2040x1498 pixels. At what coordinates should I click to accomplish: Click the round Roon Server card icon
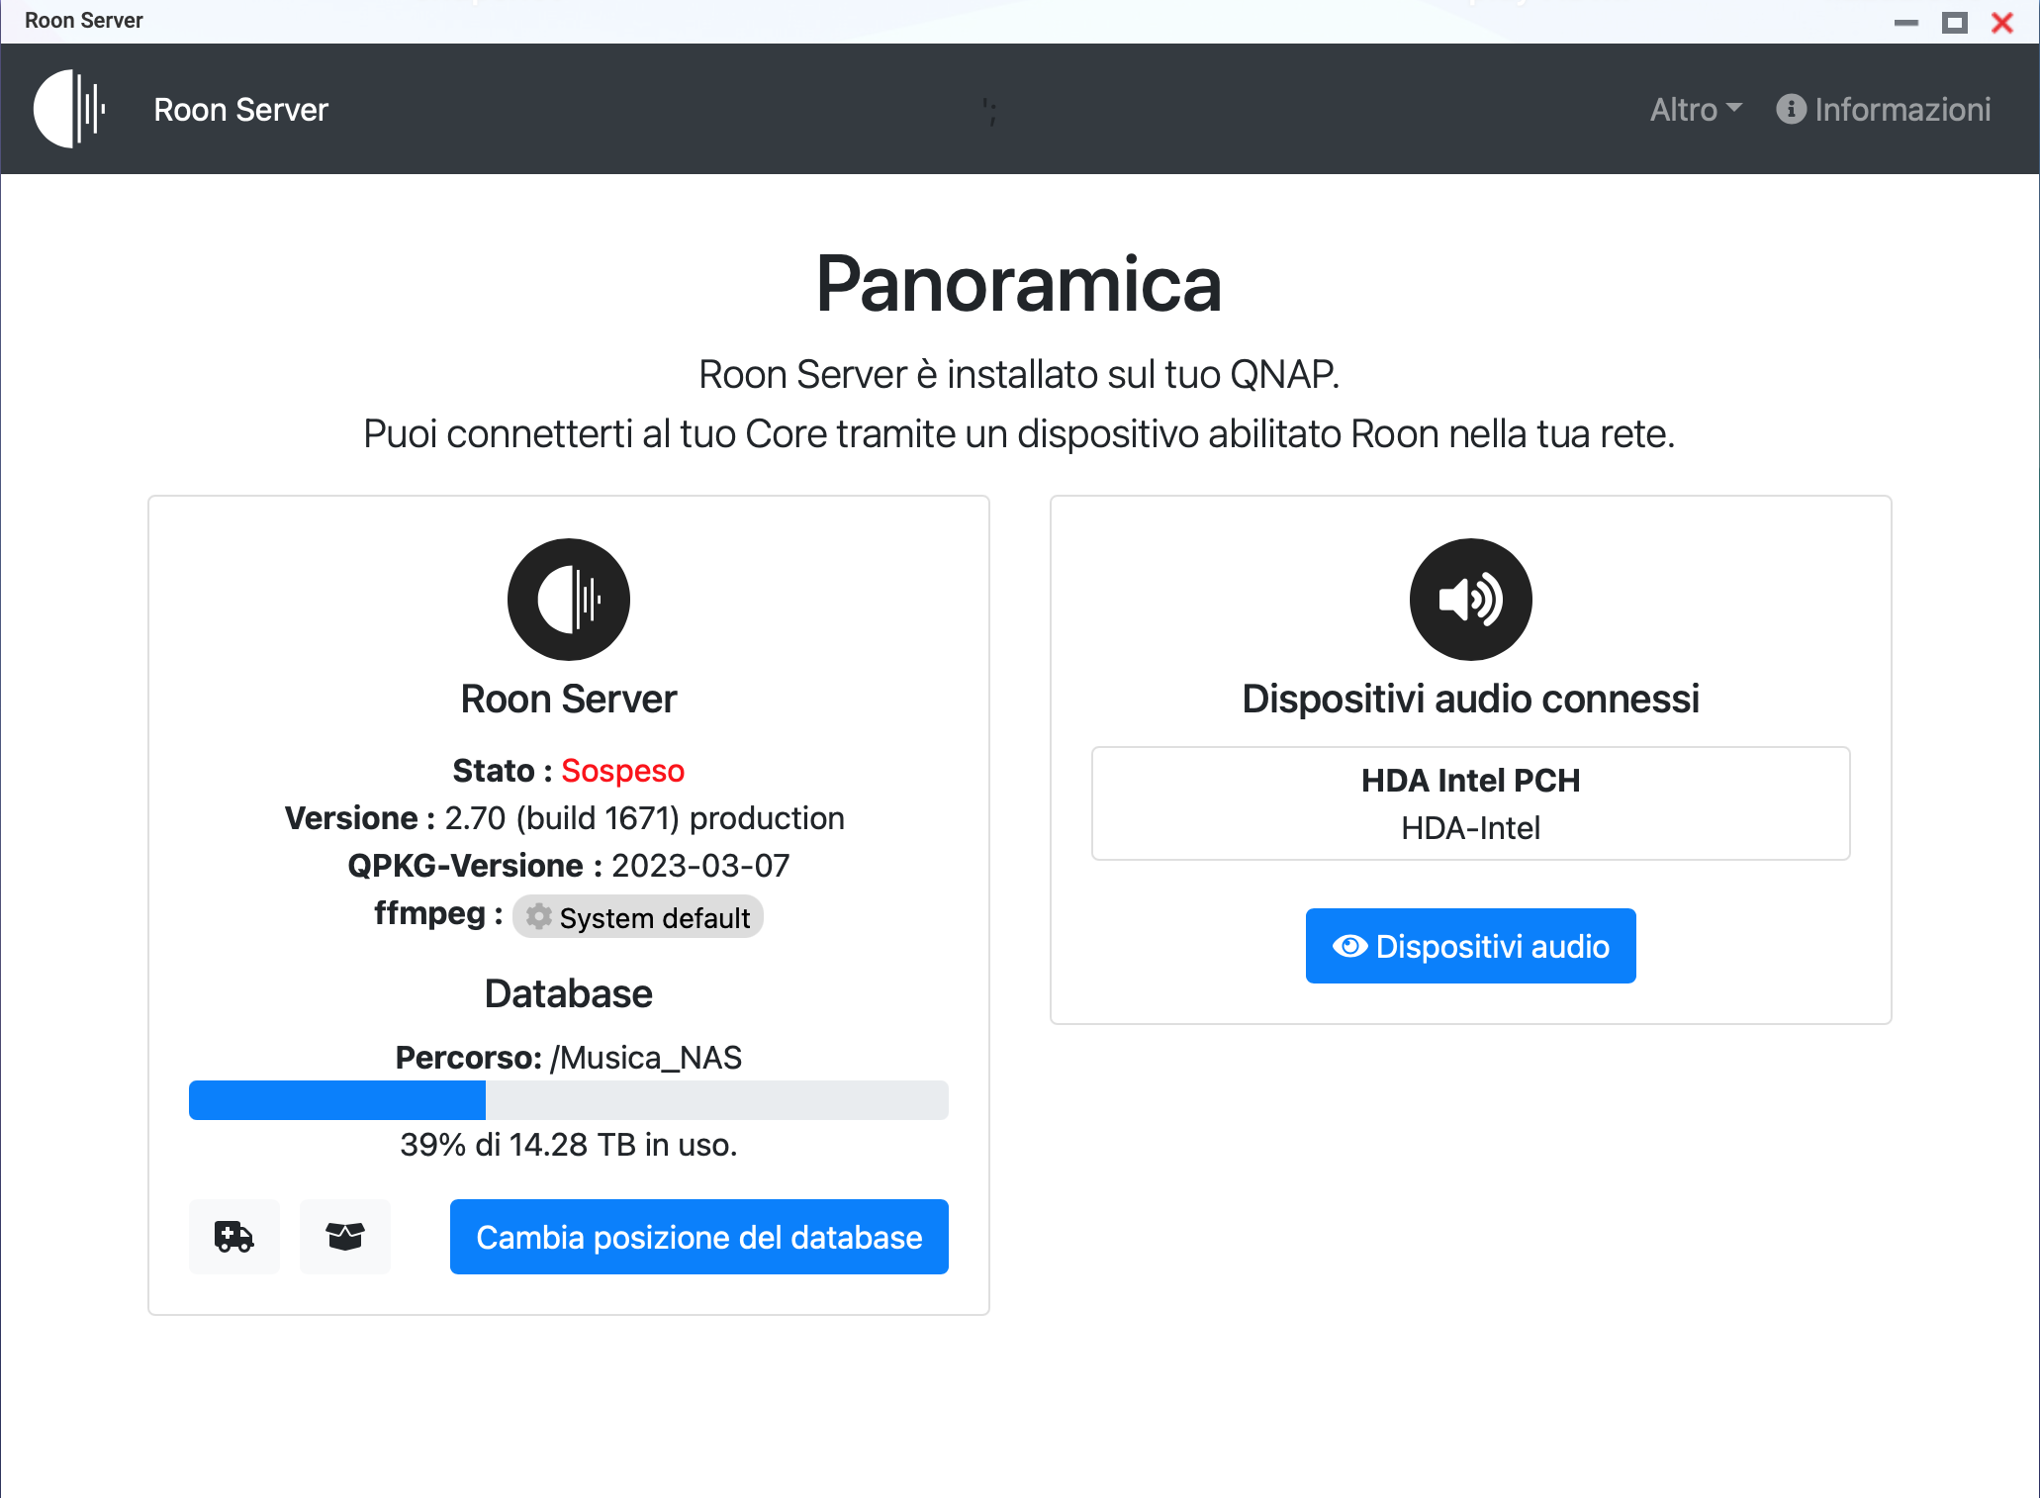coord(569,600)
